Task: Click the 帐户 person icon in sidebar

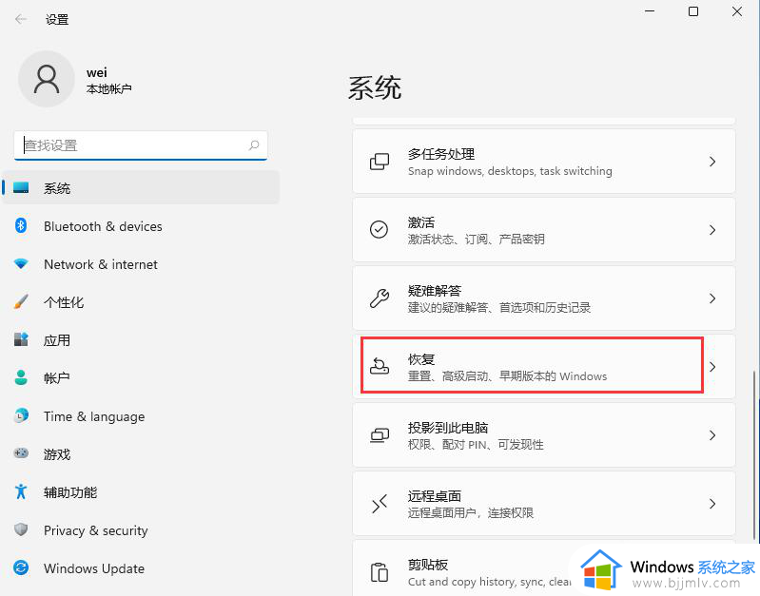Action: click(21, 377)
